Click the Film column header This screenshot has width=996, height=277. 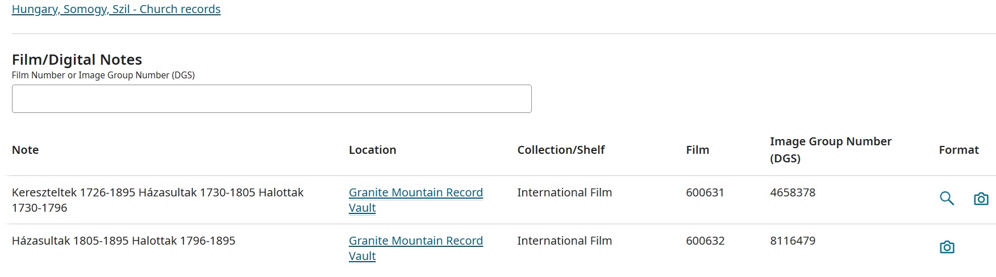point(697,150)
